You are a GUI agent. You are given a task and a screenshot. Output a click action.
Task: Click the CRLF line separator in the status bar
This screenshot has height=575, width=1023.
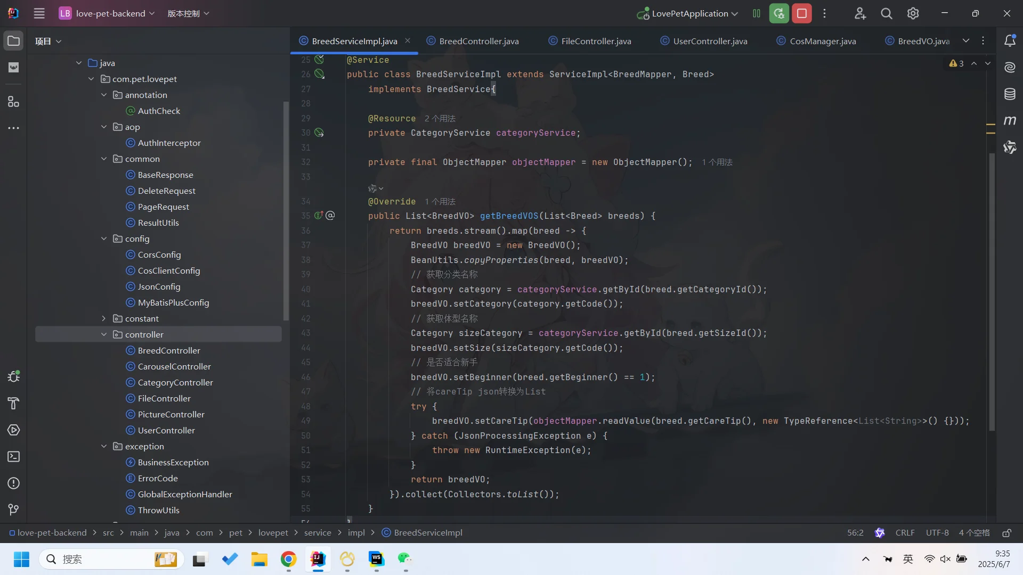coord(905,533)
